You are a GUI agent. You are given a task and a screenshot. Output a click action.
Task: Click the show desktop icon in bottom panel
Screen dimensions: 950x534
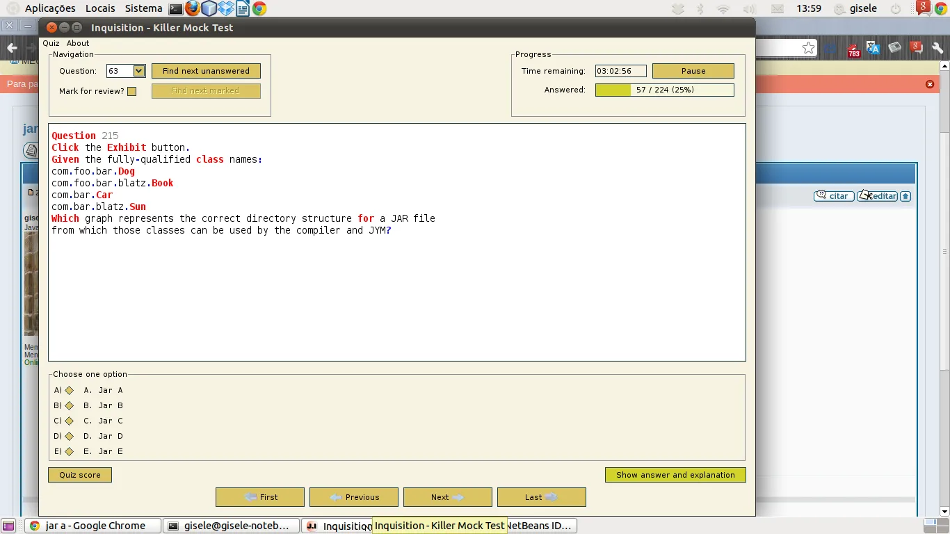[x=8, y=526]
